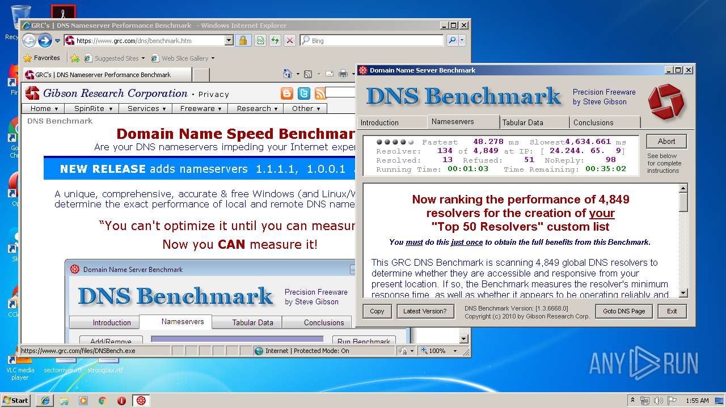Click the Read Mail icon in IE toolbar
The image size is (726, 408).
[328, 74]
